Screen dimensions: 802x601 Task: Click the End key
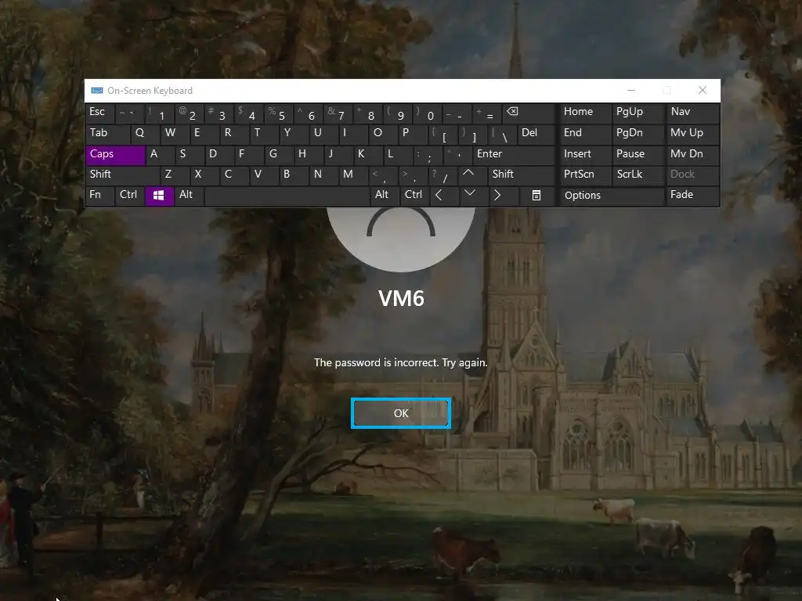pos(585,135)
